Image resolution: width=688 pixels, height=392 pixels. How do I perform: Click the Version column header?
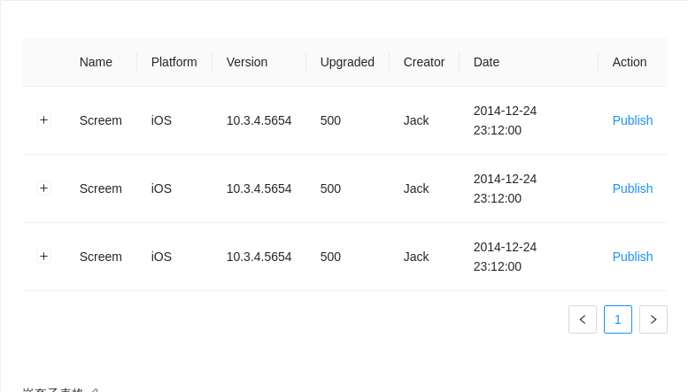[247, 62]
